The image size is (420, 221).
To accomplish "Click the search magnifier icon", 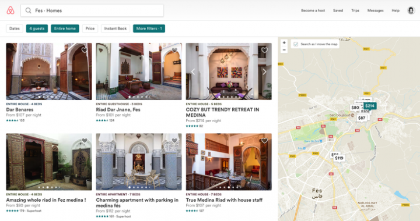I will [28, 10].
